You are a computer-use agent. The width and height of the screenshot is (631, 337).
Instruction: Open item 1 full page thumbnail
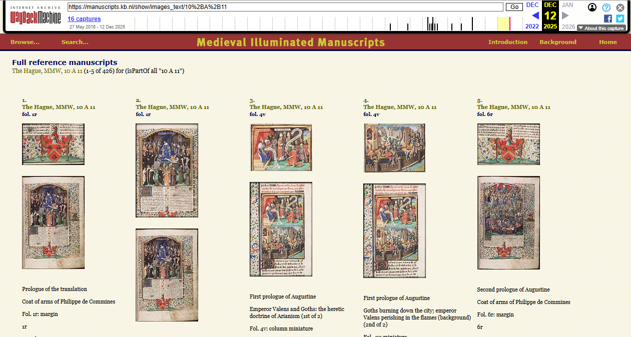pos(53,222)
